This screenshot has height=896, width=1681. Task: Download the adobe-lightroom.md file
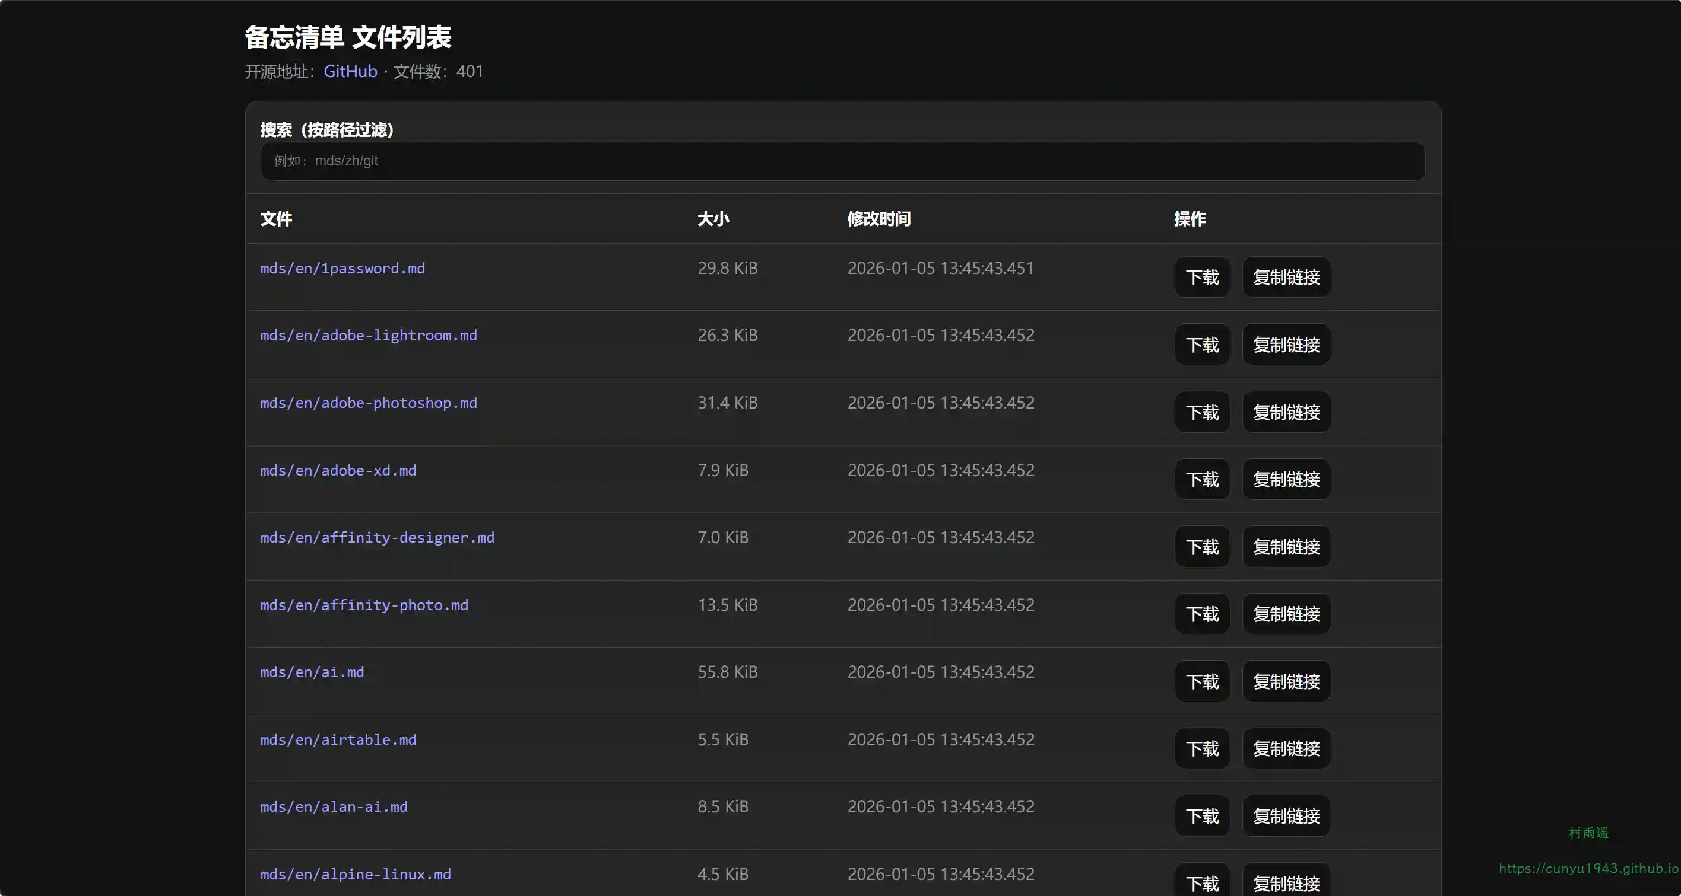click(x=1201, y=345)
